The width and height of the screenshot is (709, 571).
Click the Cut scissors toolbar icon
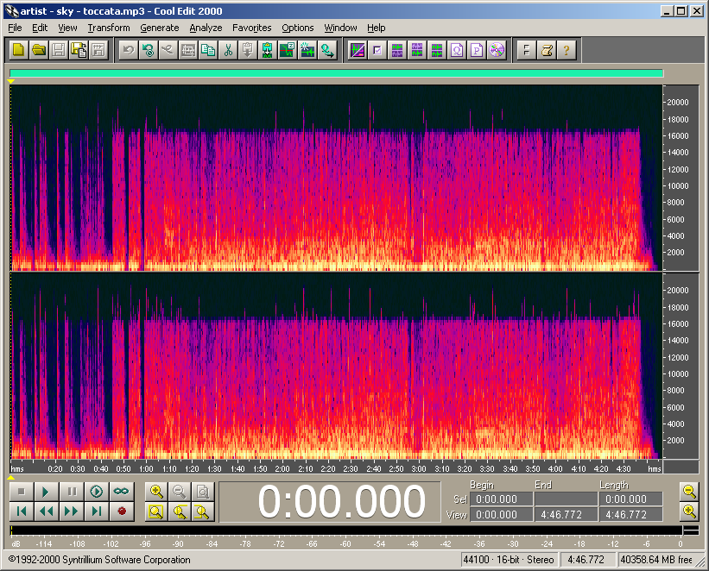[x=228, y=50]
